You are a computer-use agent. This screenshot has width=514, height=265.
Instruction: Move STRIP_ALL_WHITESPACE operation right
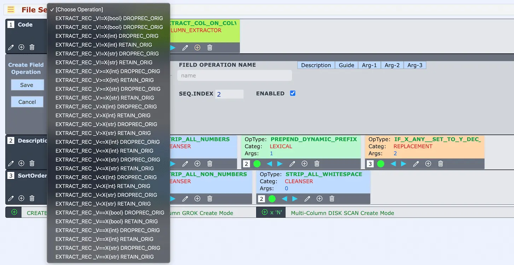click(x=295, y=199)
